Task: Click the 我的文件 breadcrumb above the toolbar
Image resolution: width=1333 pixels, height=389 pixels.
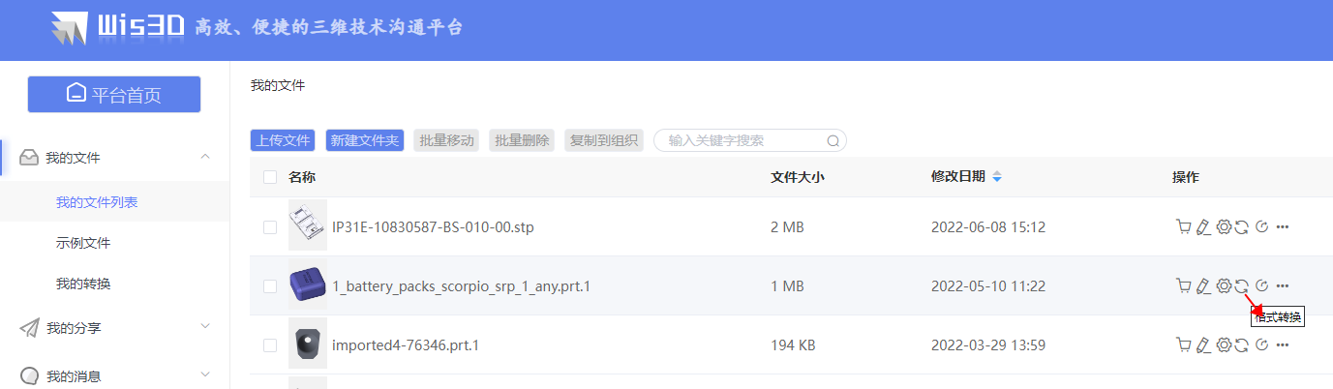Action: pyautogui.click(x=278, y=86)
